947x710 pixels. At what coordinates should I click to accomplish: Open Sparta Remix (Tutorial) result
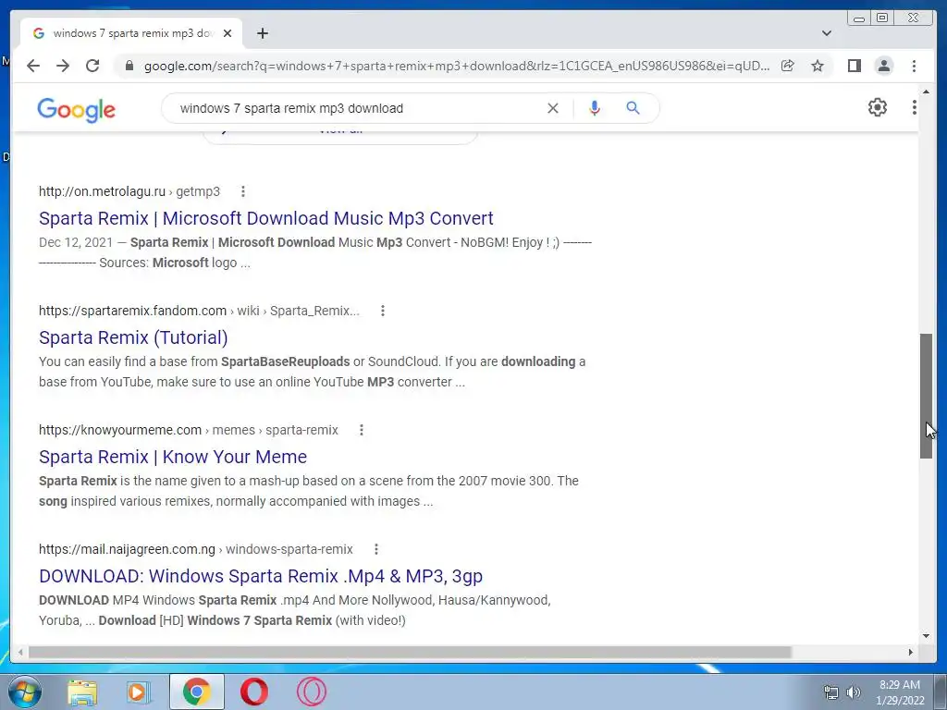[133, 337]
